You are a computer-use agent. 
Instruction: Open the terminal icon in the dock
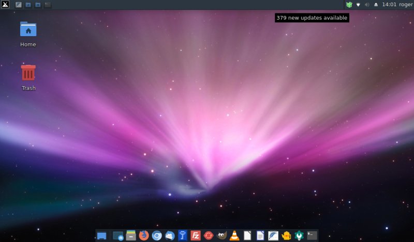coord(312,235)
